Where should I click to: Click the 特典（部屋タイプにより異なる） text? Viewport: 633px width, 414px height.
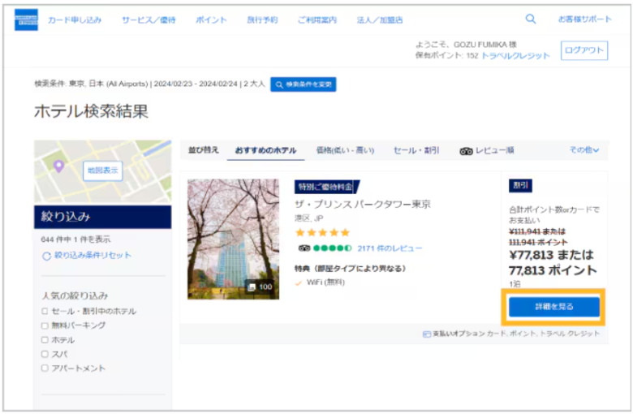tap(350, 269)
